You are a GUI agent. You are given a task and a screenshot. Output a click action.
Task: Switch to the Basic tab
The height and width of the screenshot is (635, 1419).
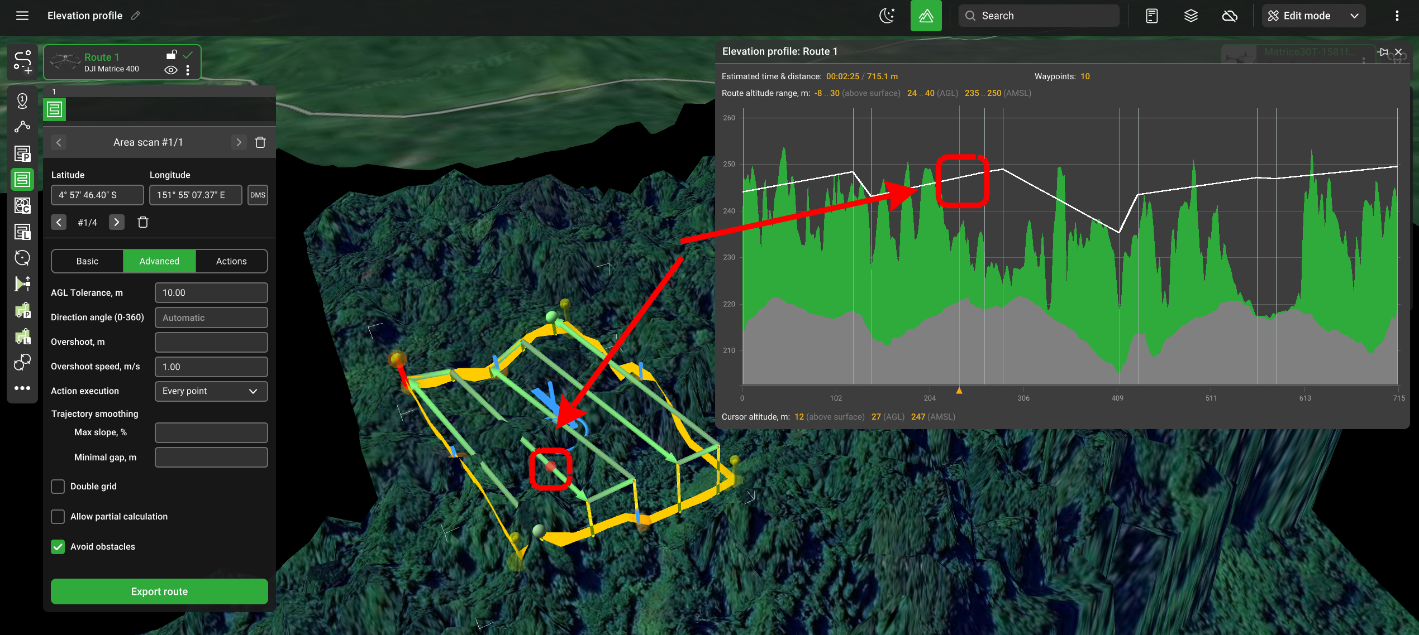coord(87,261)
